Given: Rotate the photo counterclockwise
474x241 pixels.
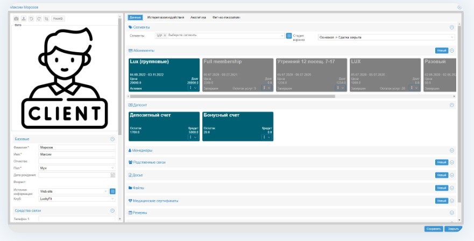Looking at the screenshot, I should 31,19.
